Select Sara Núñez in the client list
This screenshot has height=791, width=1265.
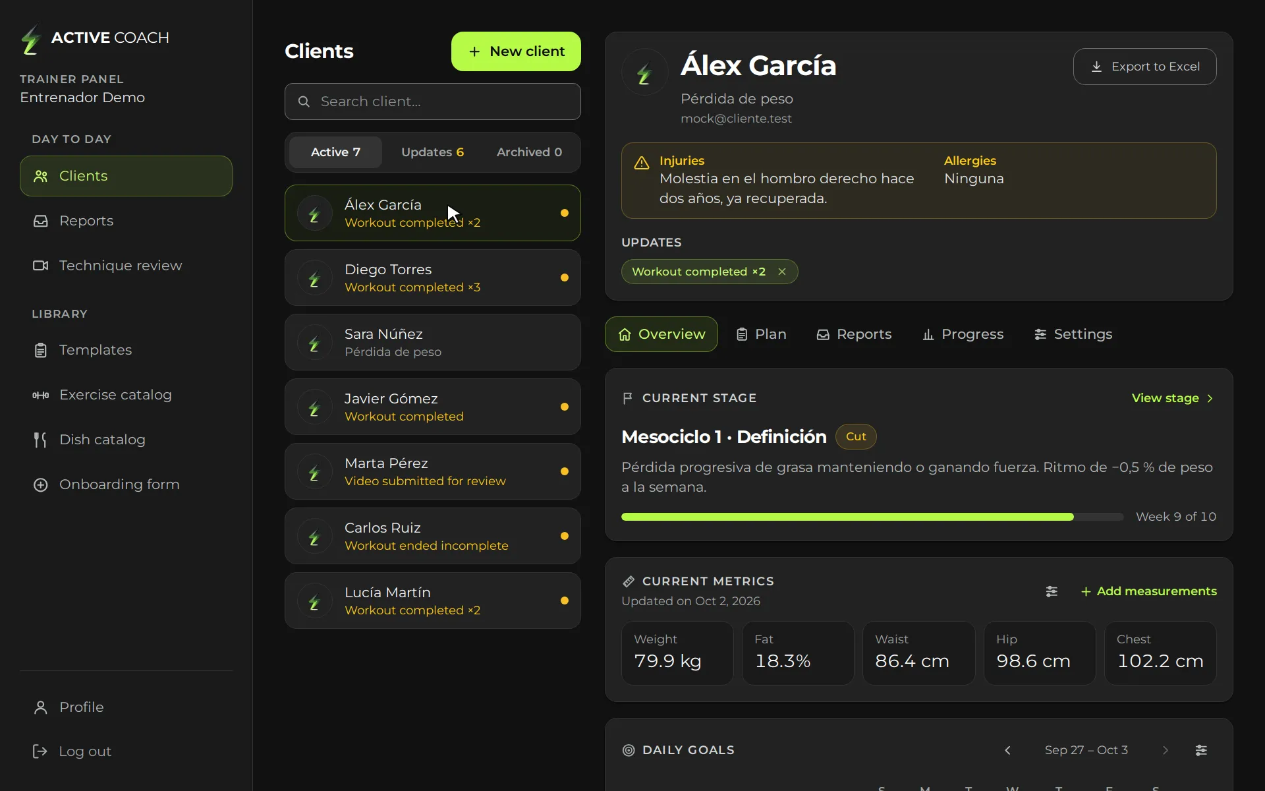point(433,342)
